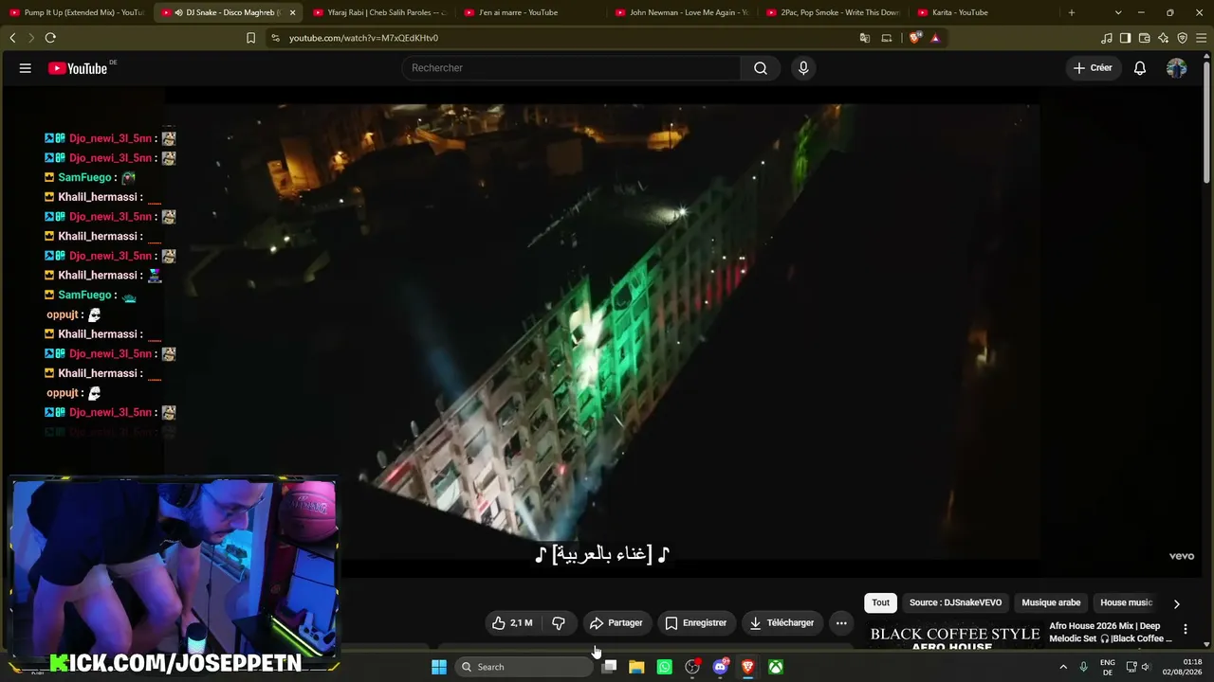
Task: Open the Brave VPN shield icon
Action: (1183, 38)
